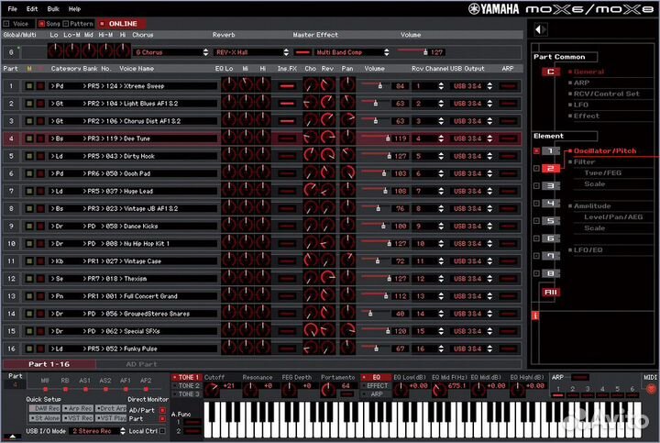
Task: Click the EQ Mid F(Hz) knob
Action: click(x=439, y=390)
